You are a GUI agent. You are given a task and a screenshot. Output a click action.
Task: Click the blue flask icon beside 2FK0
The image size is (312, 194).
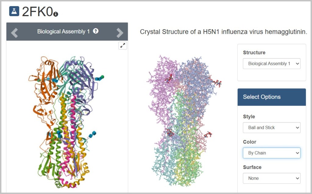14,11
